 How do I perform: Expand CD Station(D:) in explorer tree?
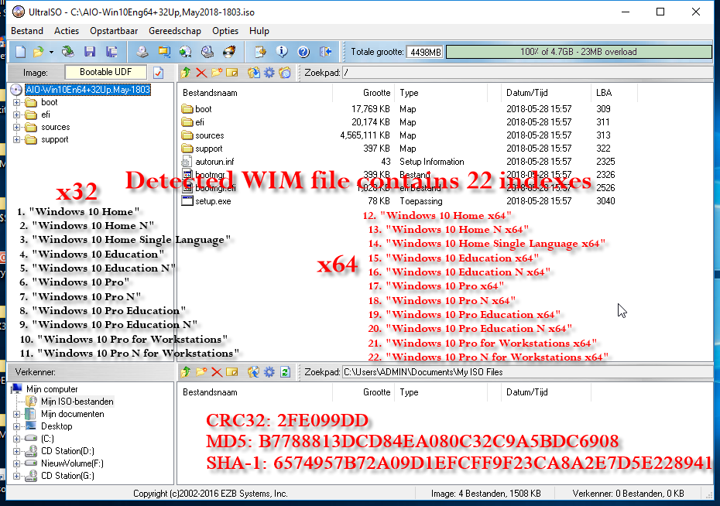click(x=16, y=451)
